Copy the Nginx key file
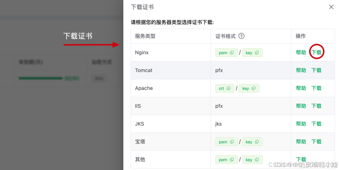339x170 pixels. (252, 53)
